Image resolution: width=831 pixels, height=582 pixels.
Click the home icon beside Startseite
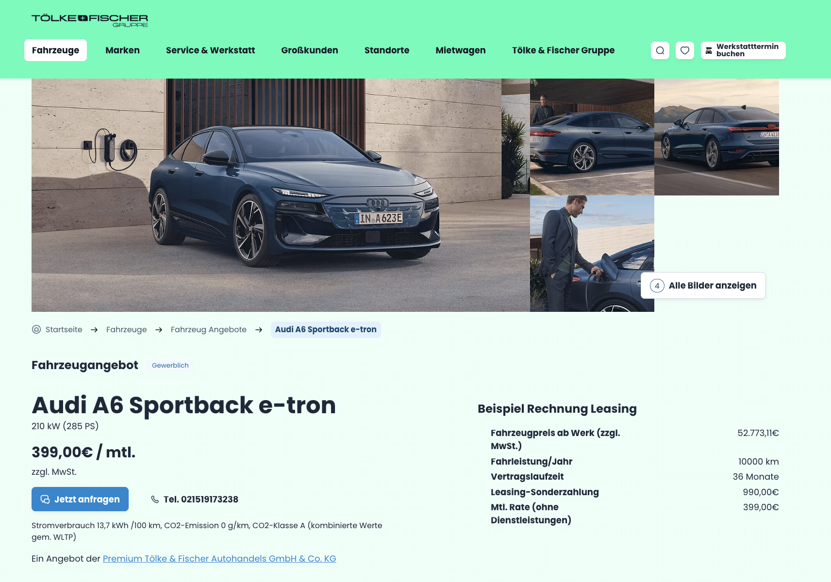(x=36, y=329)
